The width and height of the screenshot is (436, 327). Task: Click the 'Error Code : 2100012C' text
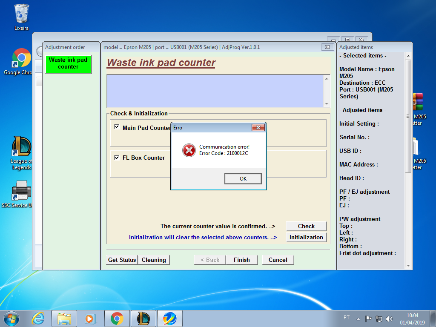[224, 153]
